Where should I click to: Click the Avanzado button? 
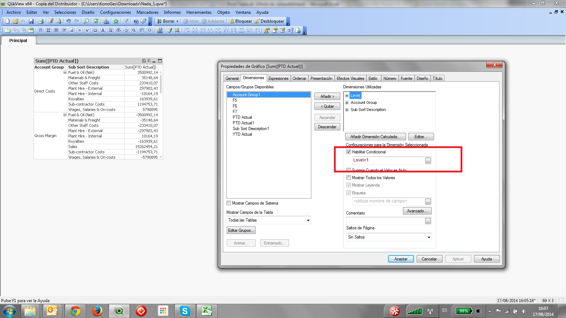click(417, 211)
